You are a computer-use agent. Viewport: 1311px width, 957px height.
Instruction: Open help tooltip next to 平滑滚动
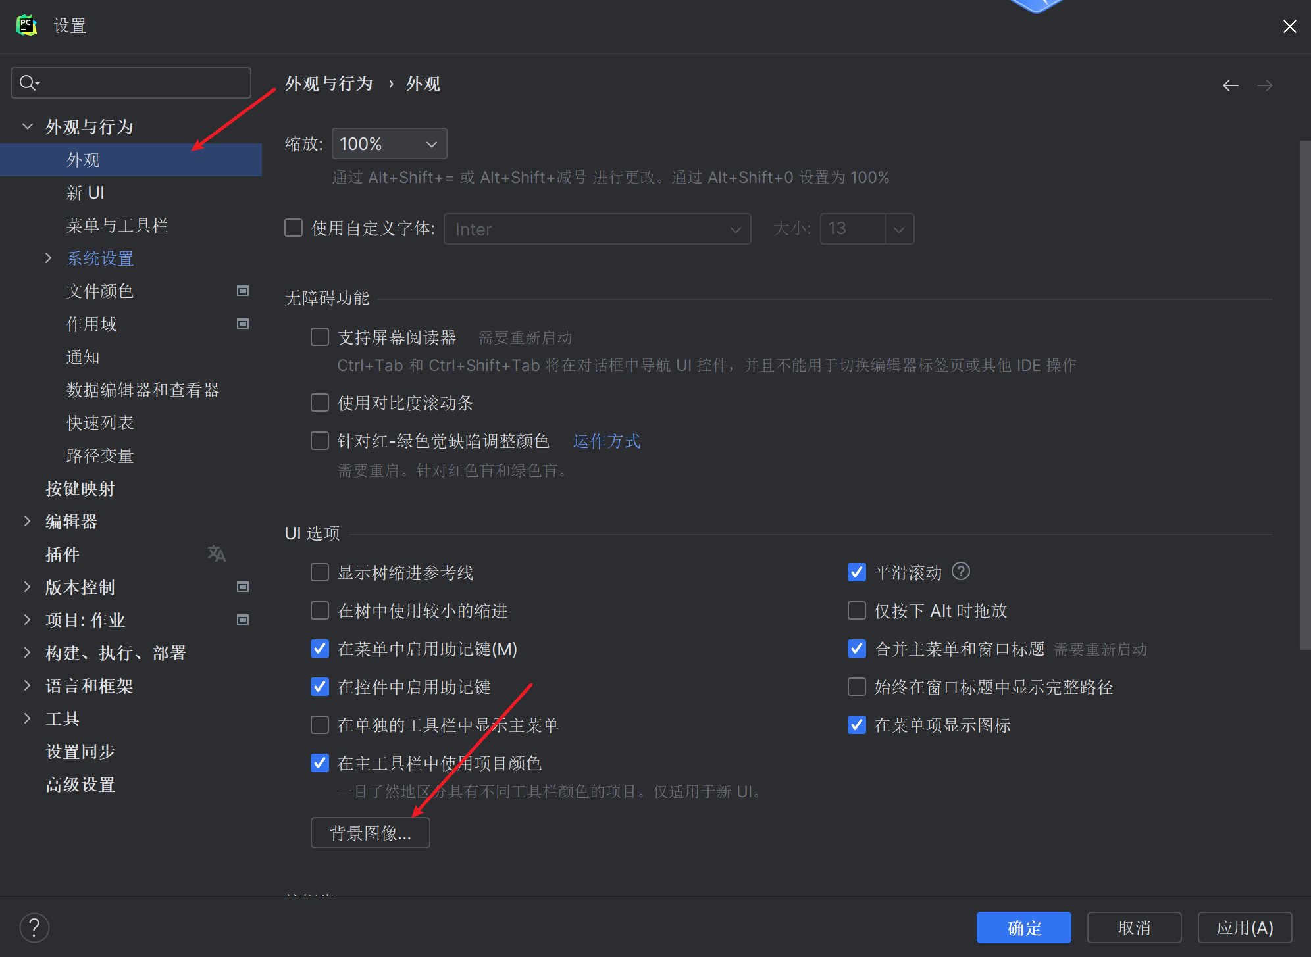[961, 572]
